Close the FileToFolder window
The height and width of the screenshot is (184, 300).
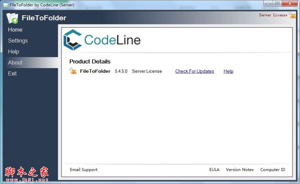(289, 3)
